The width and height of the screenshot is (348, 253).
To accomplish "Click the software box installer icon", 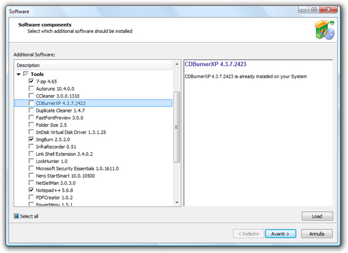I will tap(324, 29).
